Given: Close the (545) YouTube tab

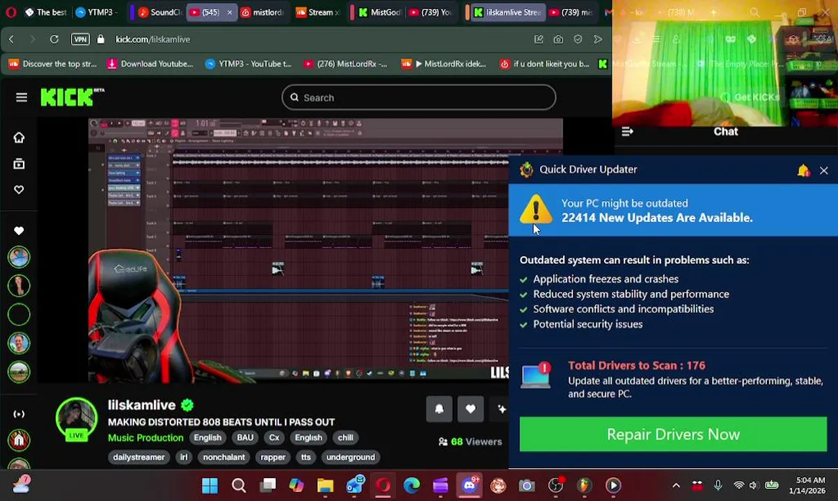Looking at the screenshot, I should click(x=229, y=13).
